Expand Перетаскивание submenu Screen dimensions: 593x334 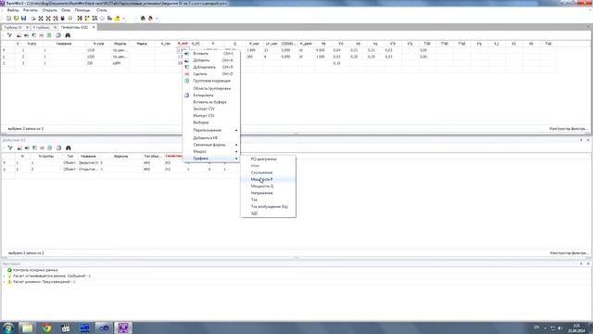pos(211,130)
